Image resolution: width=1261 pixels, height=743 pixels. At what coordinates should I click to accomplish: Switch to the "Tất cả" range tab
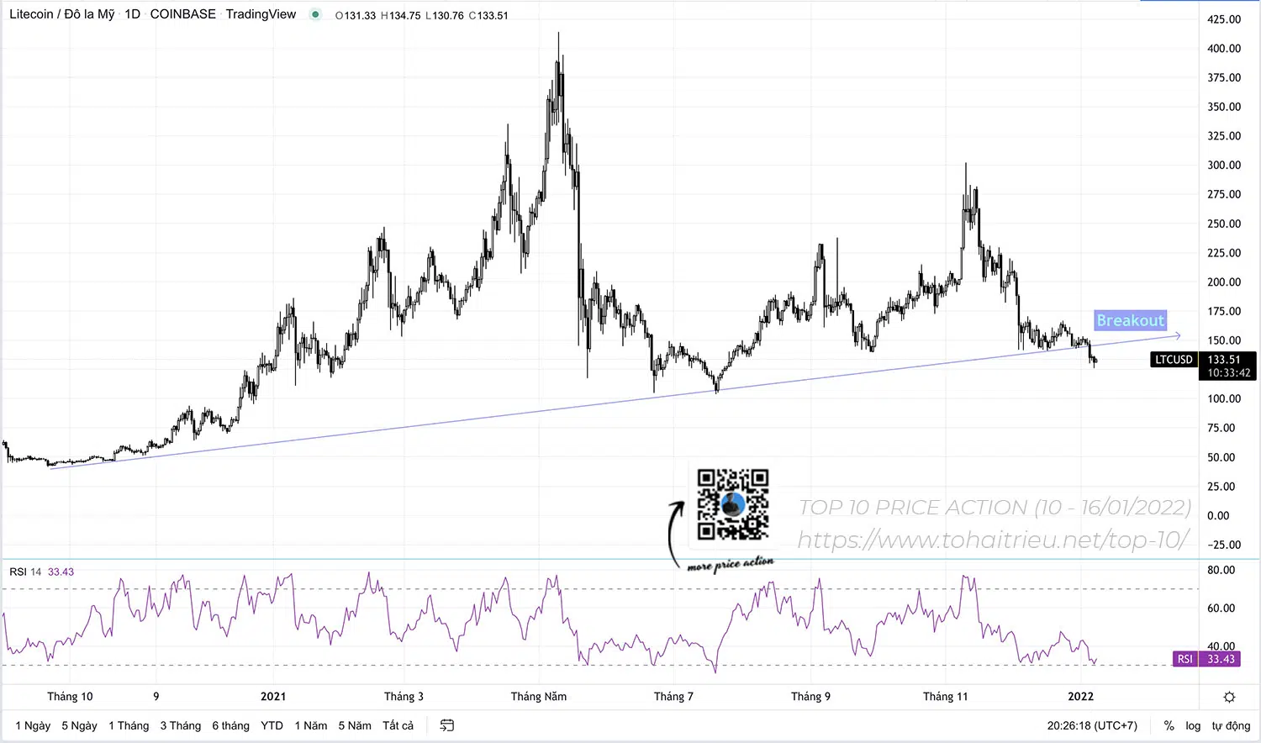coord(397,725)
